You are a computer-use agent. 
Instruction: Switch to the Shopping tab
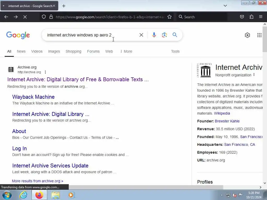click(73, 51)
